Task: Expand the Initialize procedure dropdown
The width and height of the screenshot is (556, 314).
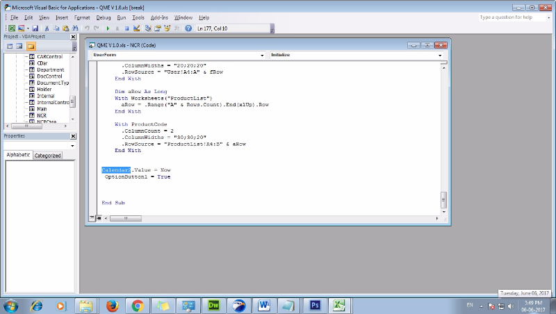Action: (440, 54)
